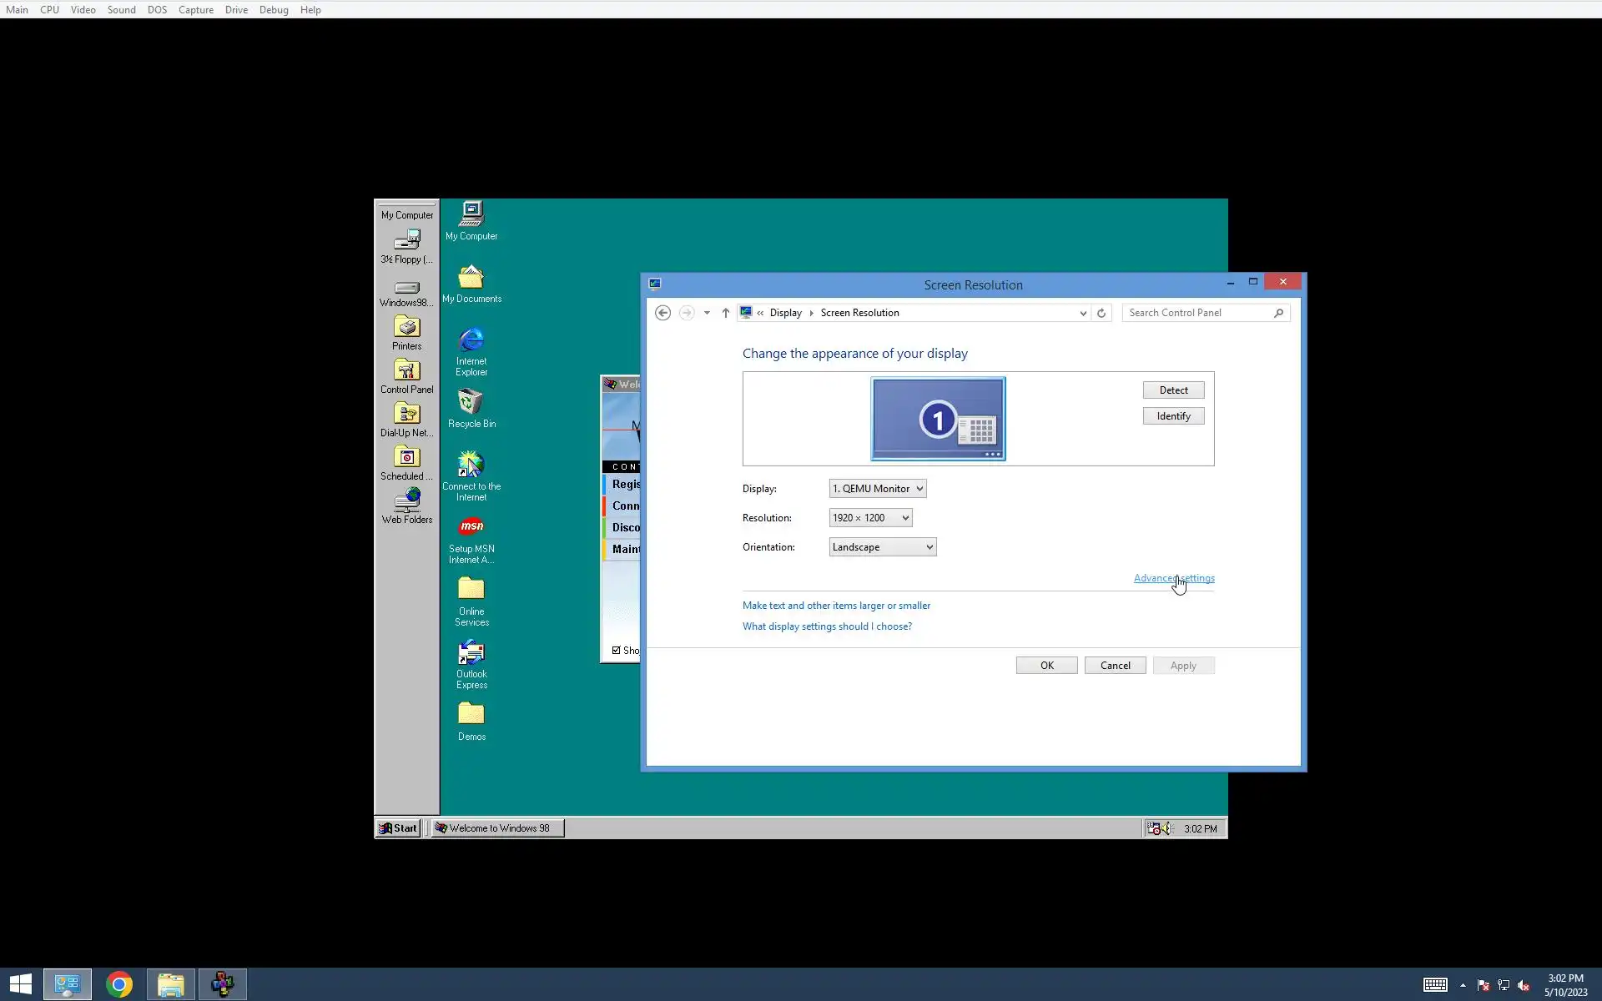Click the refresh icon in address bar

tap(1101, 313)
